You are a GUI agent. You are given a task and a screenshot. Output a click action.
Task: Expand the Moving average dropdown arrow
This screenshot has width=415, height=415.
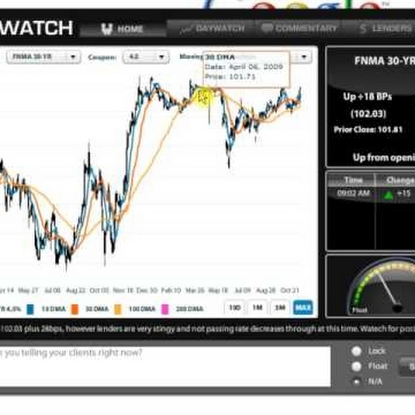(x=304, y=57)
